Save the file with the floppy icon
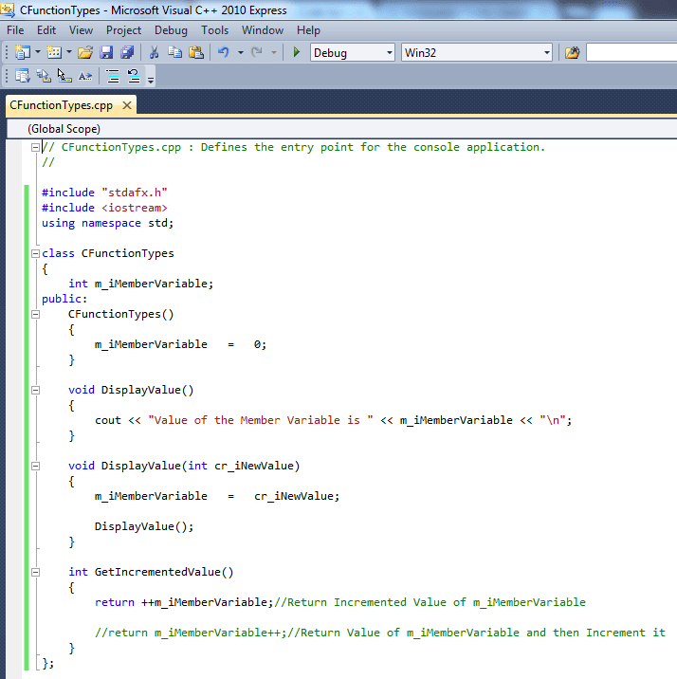The image size is (677, 679). [x=106, y=52]
